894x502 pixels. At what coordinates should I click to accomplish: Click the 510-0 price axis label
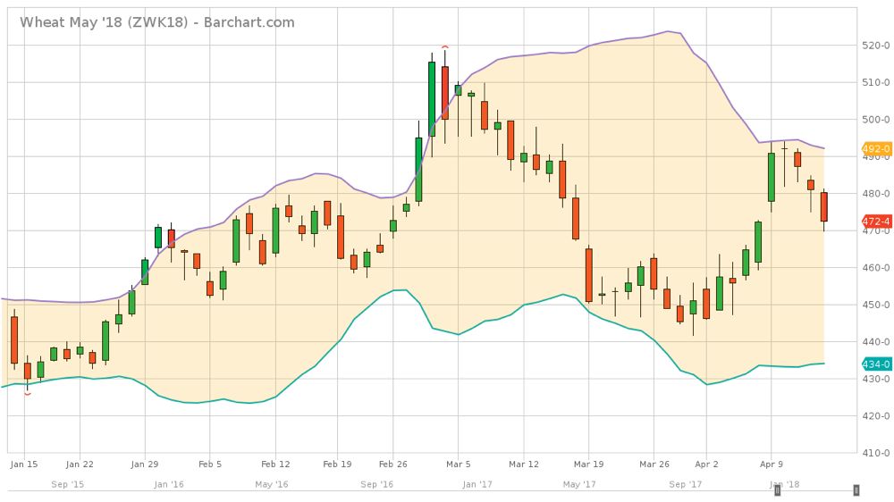pos(876,82)
